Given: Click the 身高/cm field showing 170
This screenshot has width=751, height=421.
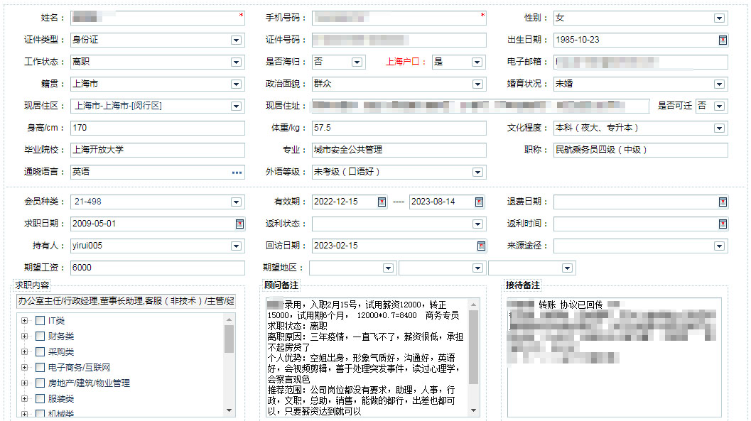Looking at the screenshot, I should tap(158, 129).
